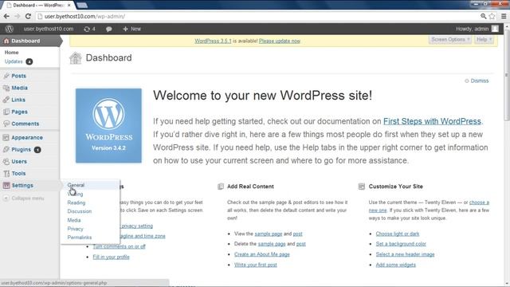This screenshot has width=510, height=287.
Task: Go to Home under Dashboard
Action: (11, 53)
